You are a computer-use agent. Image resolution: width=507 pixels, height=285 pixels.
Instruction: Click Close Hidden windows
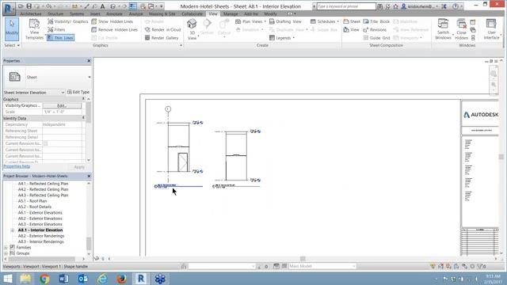(461, 29)
